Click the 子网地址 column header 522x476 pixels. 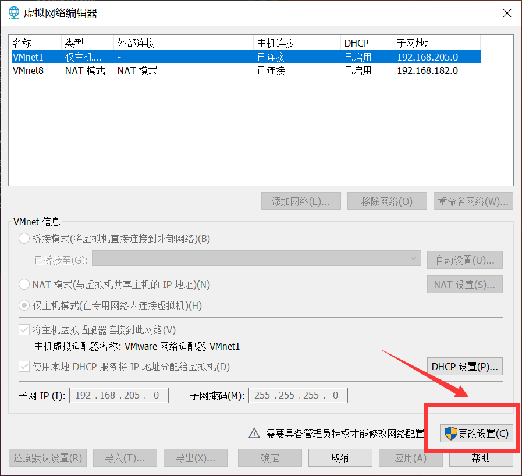point(436,43)
